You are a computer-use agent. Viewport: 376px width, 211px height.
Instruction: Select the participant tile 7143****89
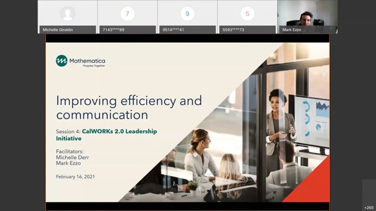(x=127, y=17)
